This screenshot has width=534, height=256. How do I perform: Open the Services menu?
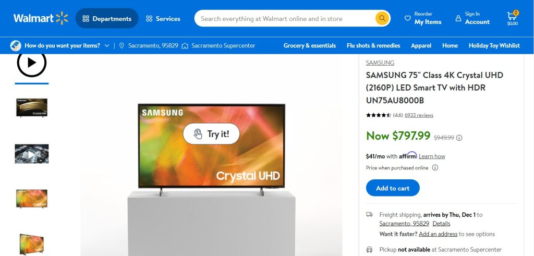163,19
